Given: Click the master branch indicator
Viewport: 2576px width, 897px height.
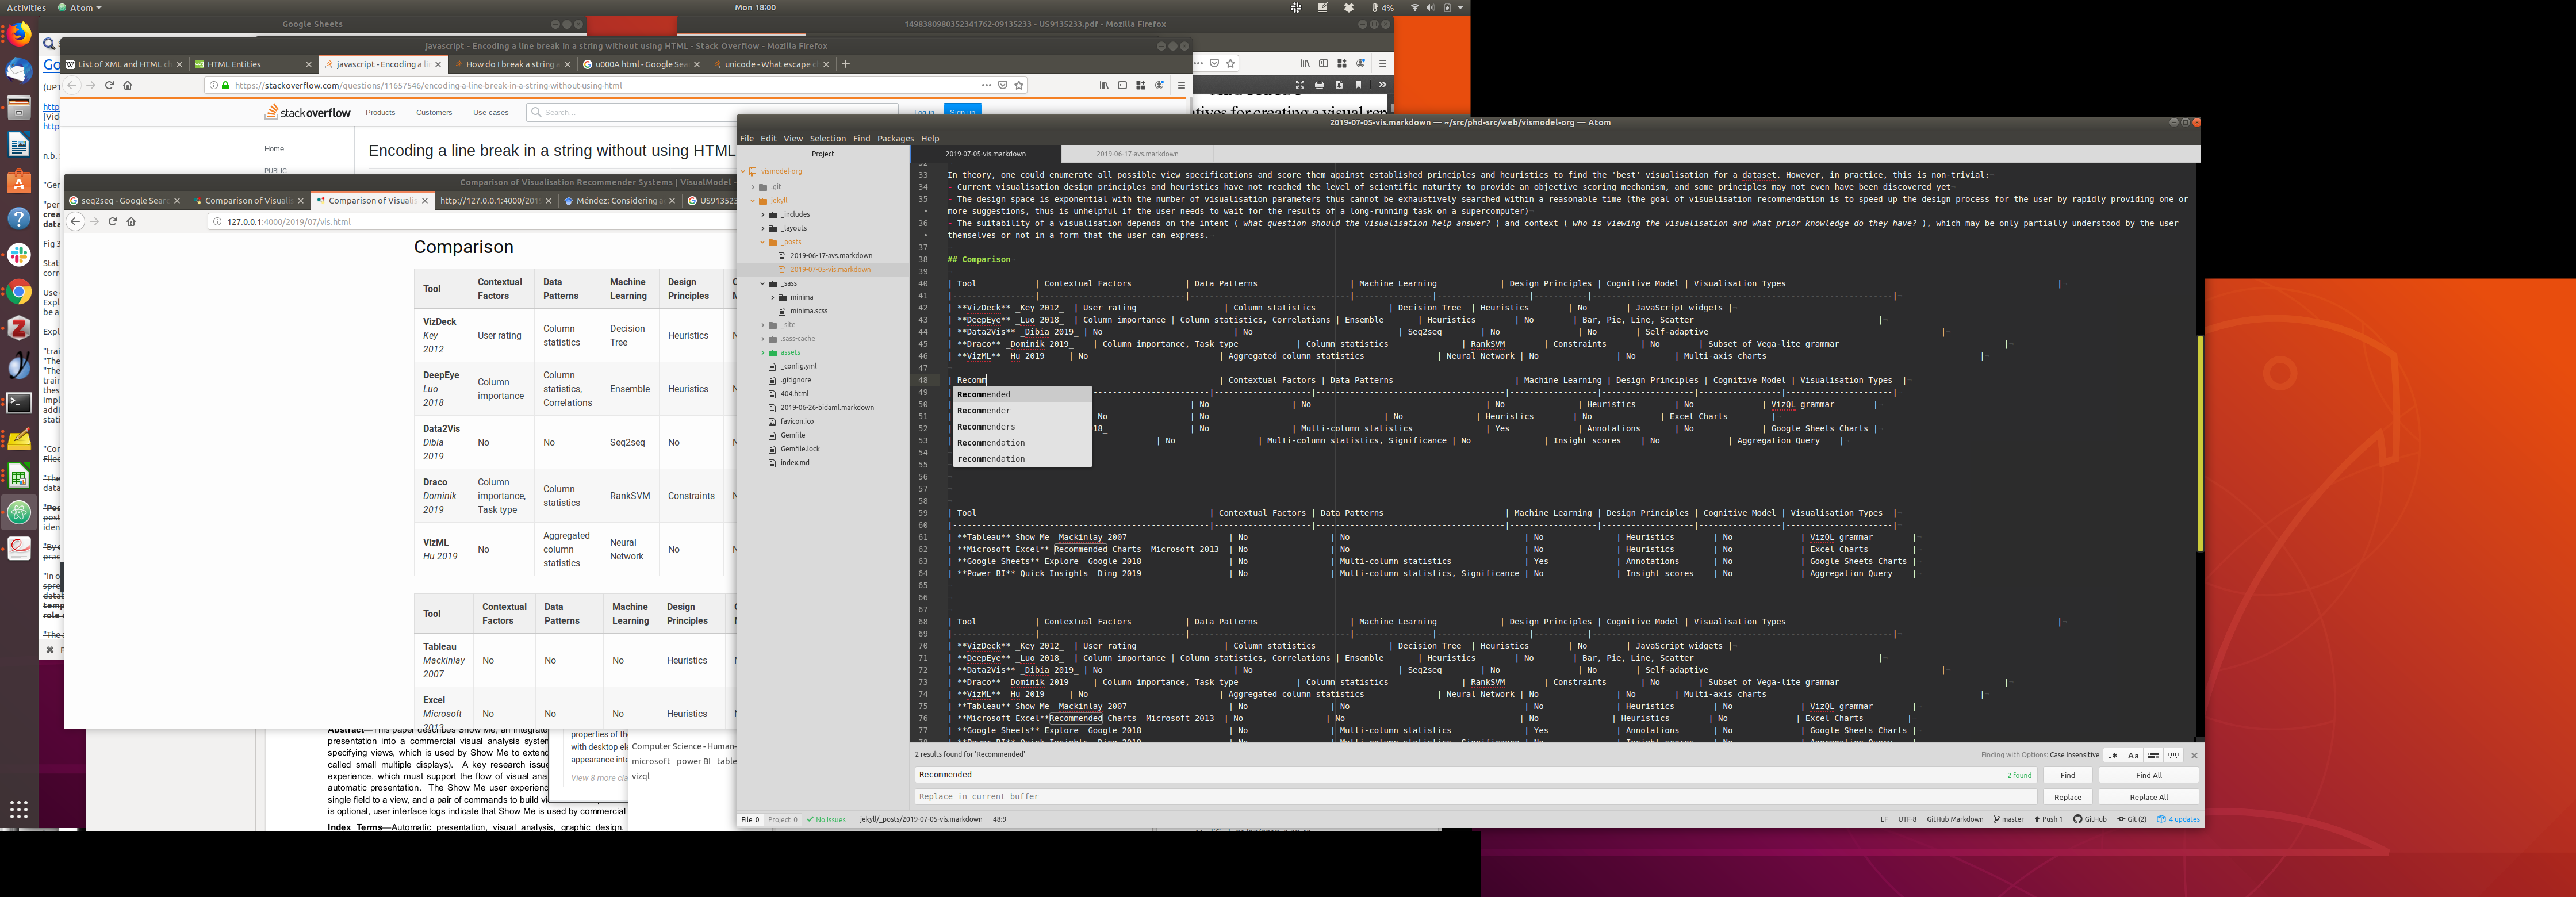Looking at the screenshot, I should coord(2008,819).
